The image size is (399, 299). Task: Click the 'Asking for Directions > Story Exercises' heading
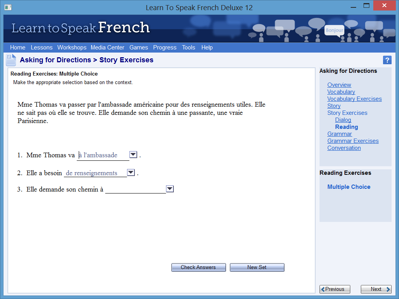(x=87, y=60)
